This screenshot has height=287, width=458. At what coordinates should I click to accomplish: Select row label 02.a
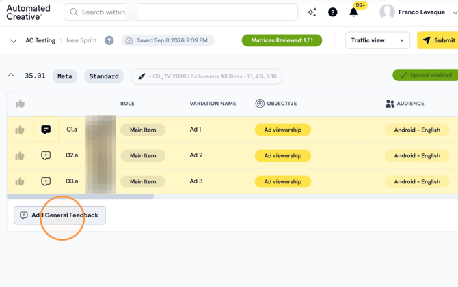72,155
